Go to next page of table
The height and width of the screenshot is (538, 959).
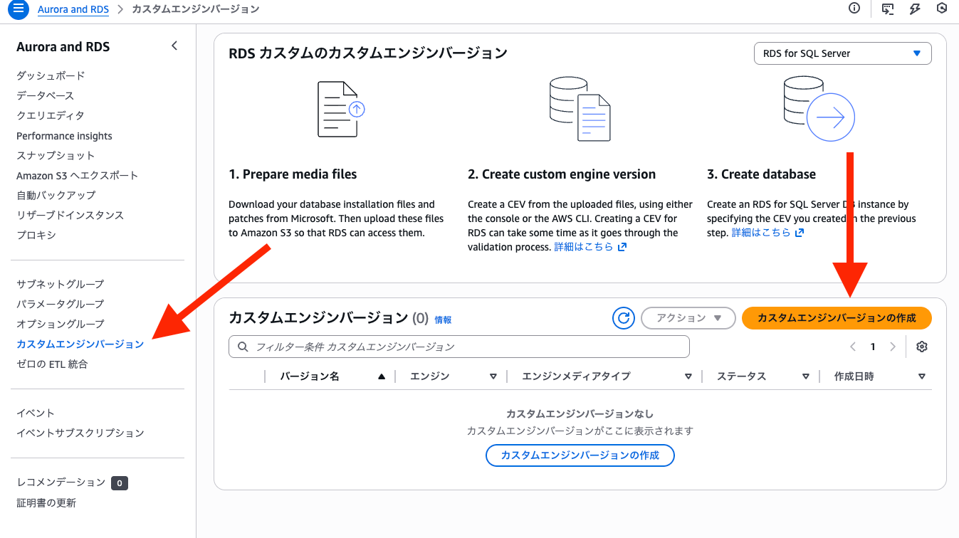click(893, 347)
